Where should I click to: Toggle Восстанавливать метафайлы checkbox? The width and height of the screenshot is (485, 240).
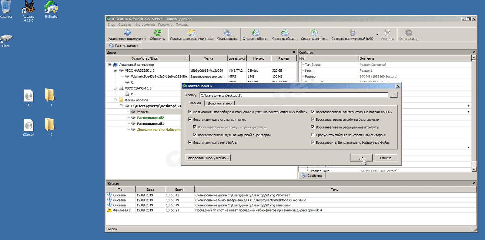click(190, 143)
